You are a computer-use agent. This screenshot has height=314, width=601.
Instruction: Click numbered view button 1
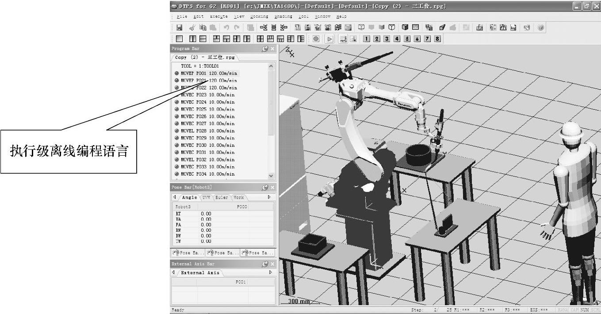tap(367, 39)
